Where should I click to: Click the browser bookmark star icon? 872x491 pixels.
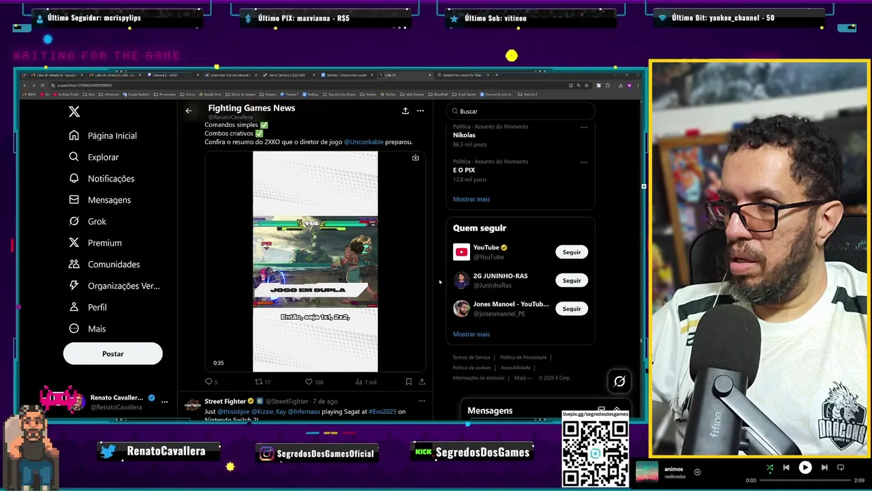click(586, 85)
